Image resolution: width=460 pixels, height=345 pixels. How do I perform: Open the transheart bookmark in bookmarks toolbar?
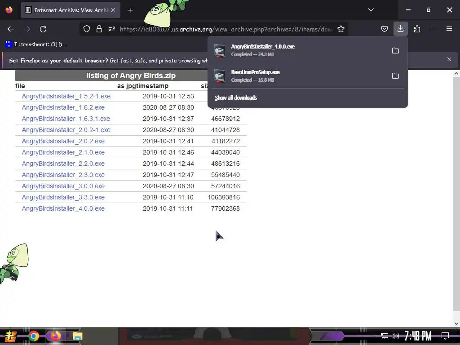[36, 44]
